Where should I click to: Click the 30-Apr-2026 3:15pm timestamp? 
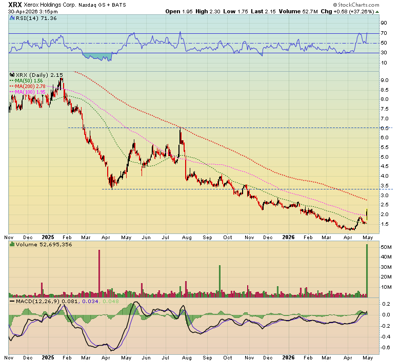point(33,11)
